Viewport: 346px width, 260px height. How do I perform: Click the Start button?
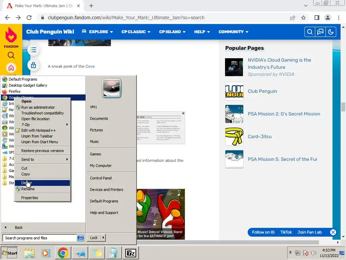click(x=9, y=253)
